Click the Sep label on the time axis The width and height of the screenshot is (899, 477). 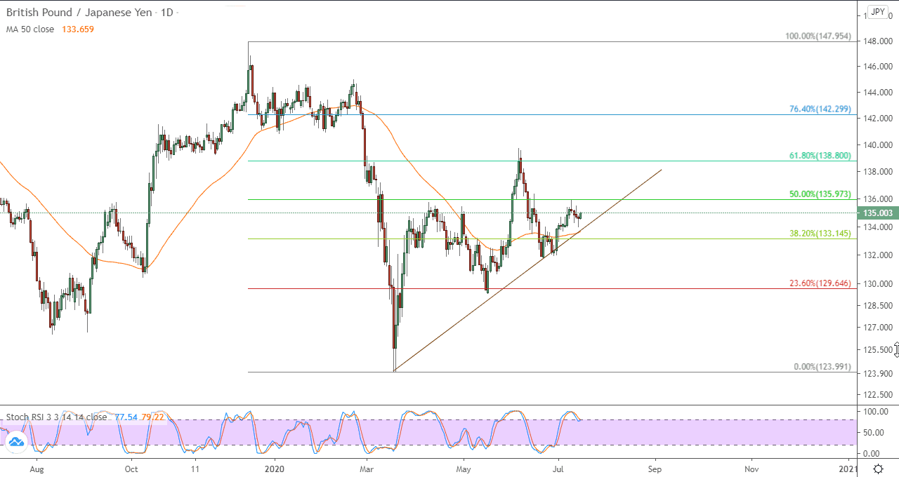(x=655, y=468)
